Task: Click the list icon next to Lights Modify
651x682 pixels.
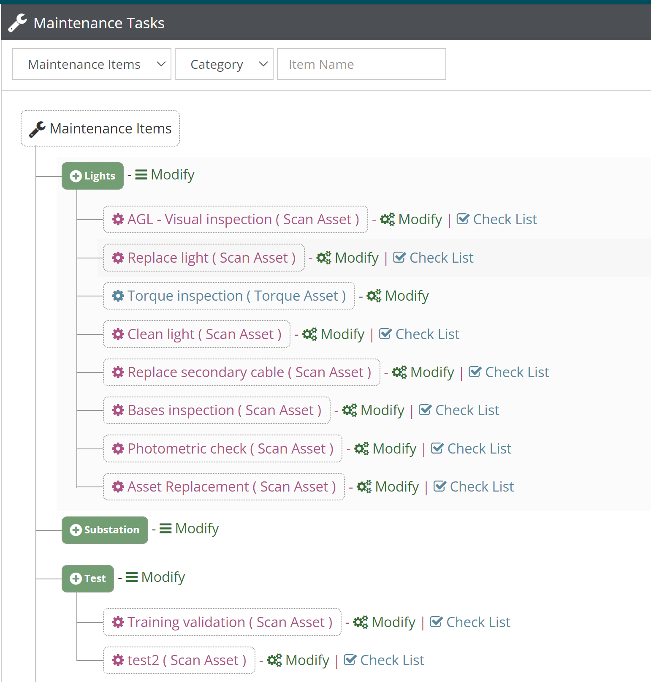Action: (x=141, y=175)
